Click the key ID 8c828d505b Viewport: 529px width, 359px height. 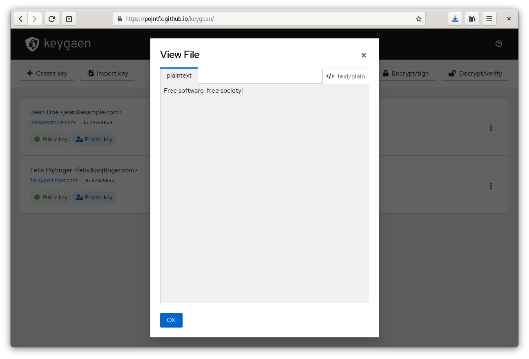point(100,181)
